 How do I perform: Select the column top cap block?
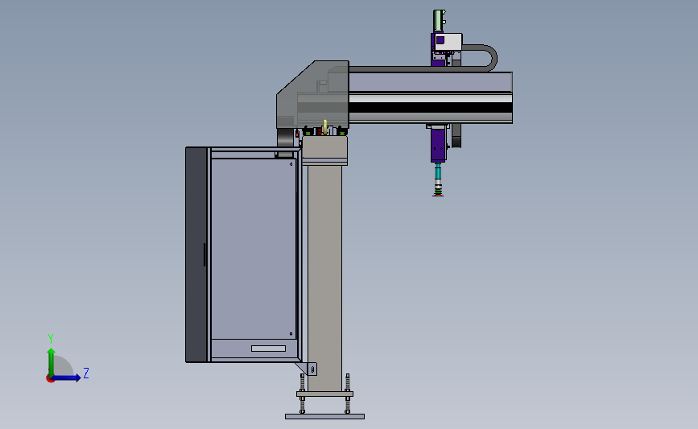pyautogui.click(x=324, y=151)
